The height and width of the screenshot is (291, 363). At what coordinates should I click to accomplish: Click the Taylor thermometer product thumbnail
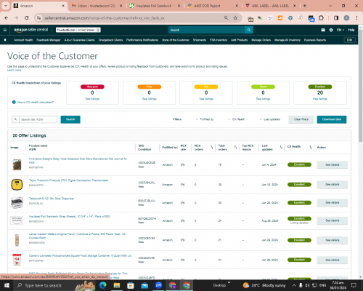[x=17, y=185]
